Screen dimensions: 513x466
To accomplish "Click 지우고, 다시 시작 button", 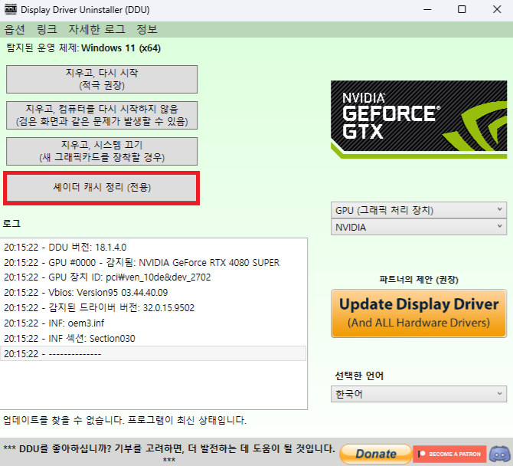I will click(x=102, y=79).
